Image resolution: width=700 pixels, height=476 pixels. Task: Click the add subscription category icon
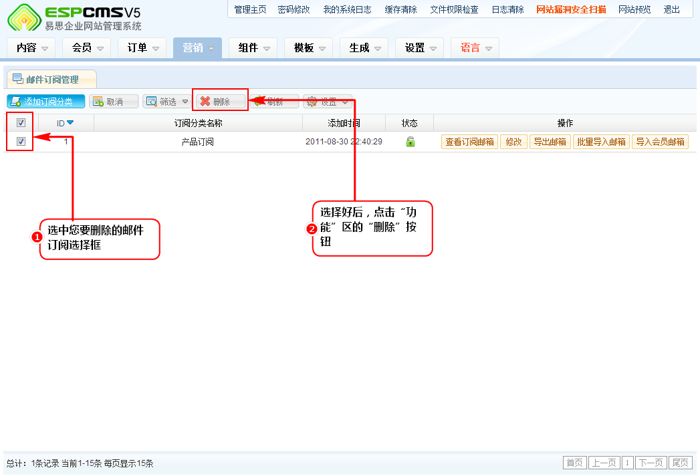(x=16, y=102)
